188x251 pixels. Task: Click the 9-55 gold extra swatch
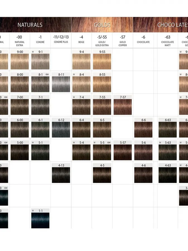(x=102, y=60)
